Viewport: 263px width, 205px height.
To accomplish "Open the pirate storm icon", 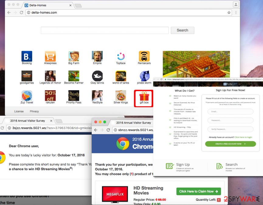I will click(144, 76).
